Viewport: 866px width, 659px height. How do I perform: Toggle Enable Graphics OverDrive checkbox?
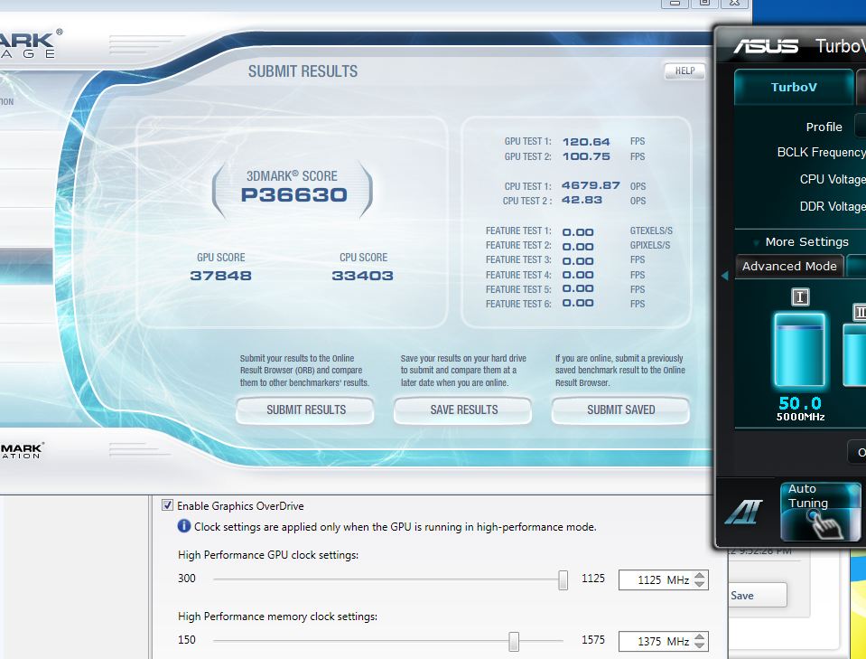(x=167, y=505)
